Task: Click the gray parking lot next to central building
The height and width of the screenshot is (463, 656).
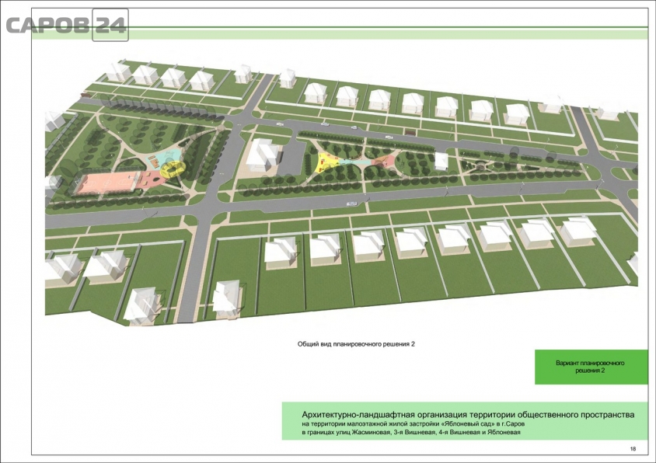Action: pyautogui.click(x=289, y=159)
